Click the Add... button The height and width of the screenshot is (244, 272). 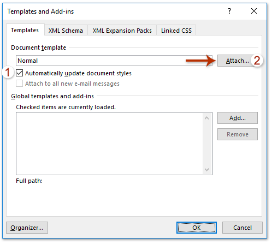(238, 118)
